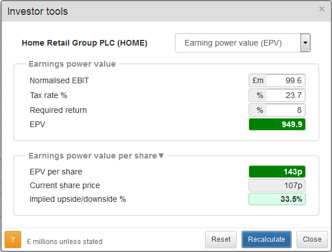The image size is (332, 252).
Task: Click the £m unit label beside Normalised EBIT
Action: [258, 80]
